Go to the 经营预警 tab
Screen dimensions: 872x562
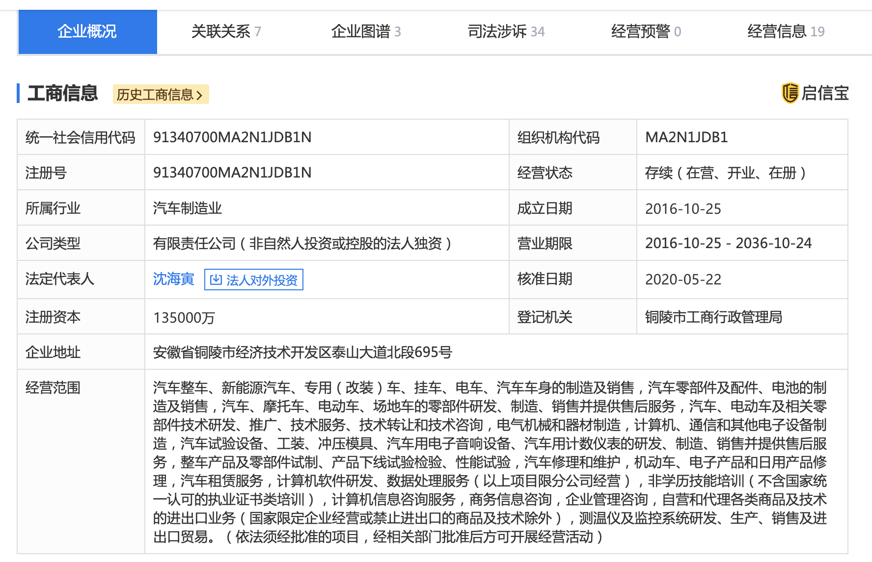coord(646,32)
